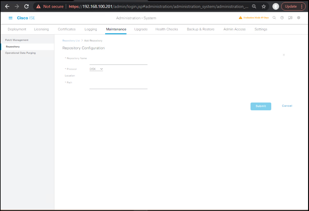This screenshot has height=211, width=309.
Task: Click the Repository List breadcrumb link
Action: coord(71,41)
